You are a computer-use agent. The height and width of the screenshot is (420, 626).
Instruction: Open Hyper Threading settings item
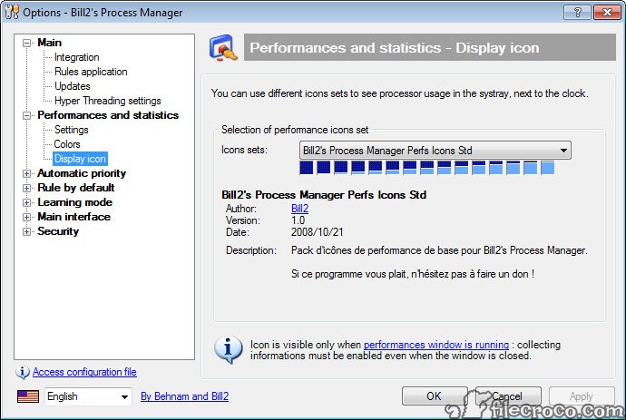[107, 101]
